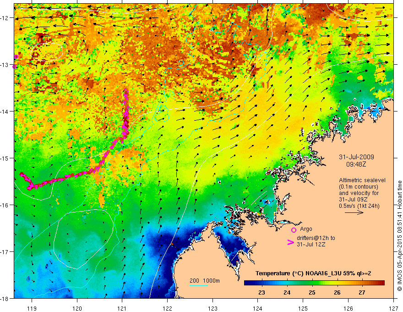This screenshot has width=403, height=312.
Task: Click longitude axis label 127
Action: point(393,308)
